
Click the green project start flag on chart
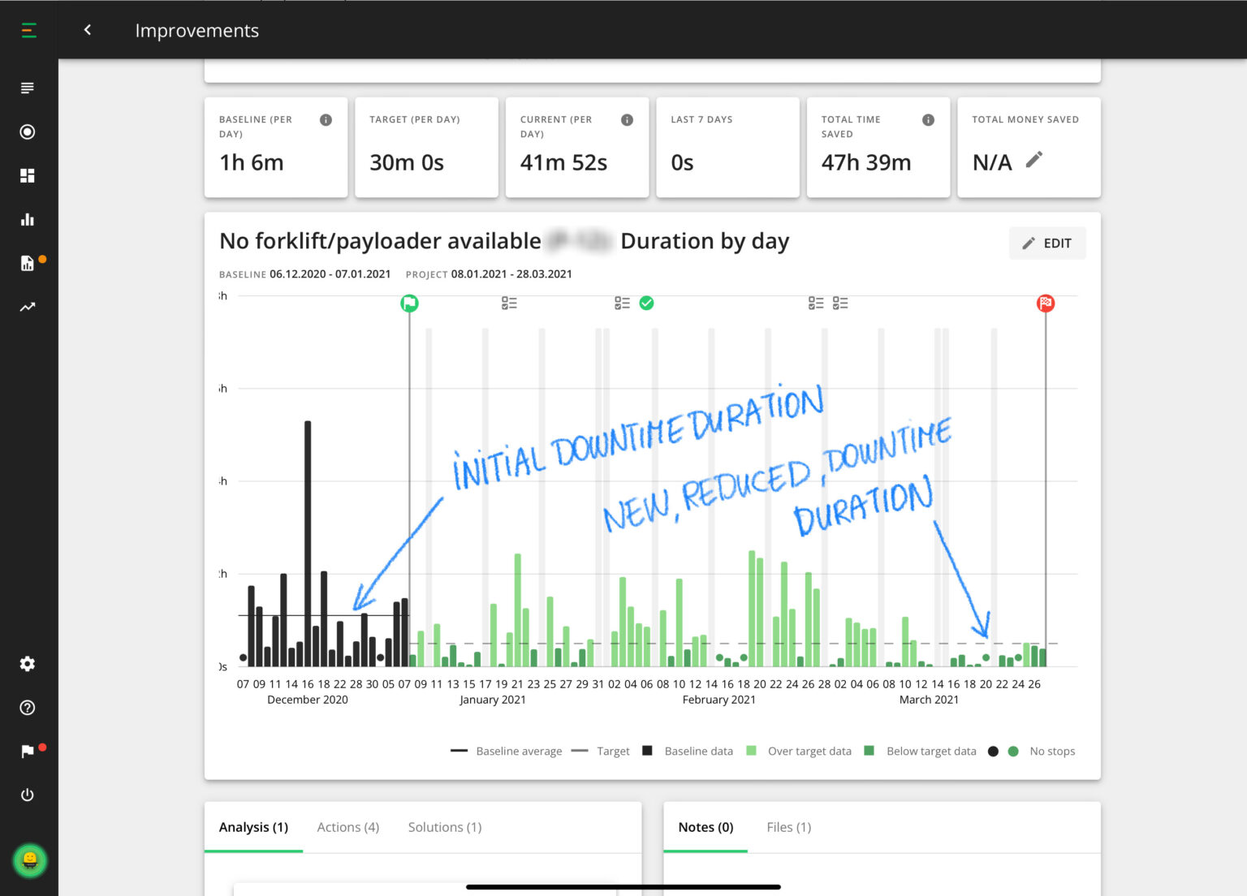[409, 303]
